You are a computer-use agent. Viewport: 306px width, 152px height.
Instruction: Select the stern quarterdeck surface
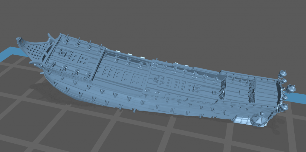coord(263,89)
